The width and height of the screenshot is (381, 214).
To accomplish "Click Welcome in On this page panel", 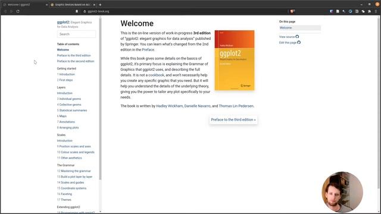I will 300,28.
